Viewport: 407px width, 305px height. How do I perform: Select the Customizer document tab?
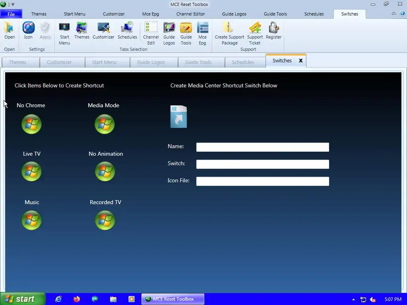click(x=62, y=62)
